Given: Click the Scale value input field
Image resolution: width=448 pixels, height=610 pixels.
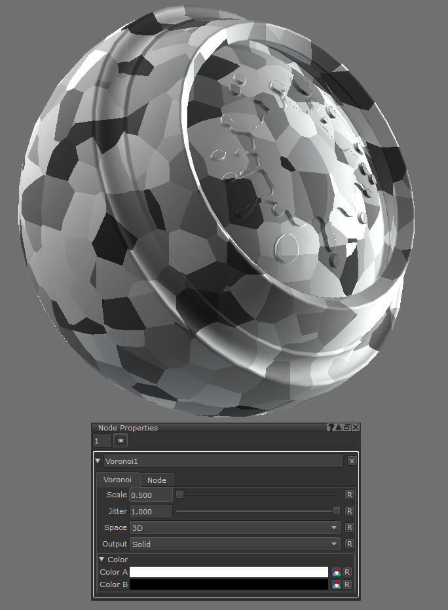Looking at the screenshot, I should pos(151,495).
